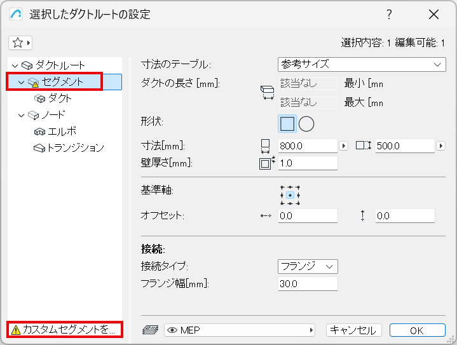
Task: Toggle the MEP layer eye icon
Action: pos(172,330)
